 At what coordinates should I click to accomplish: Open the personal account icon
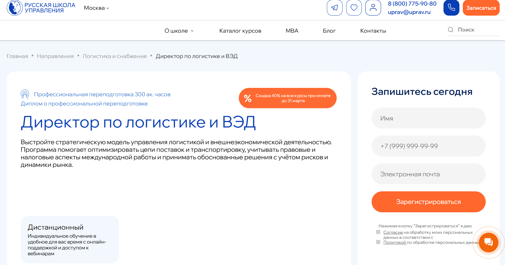coord(373,8)
